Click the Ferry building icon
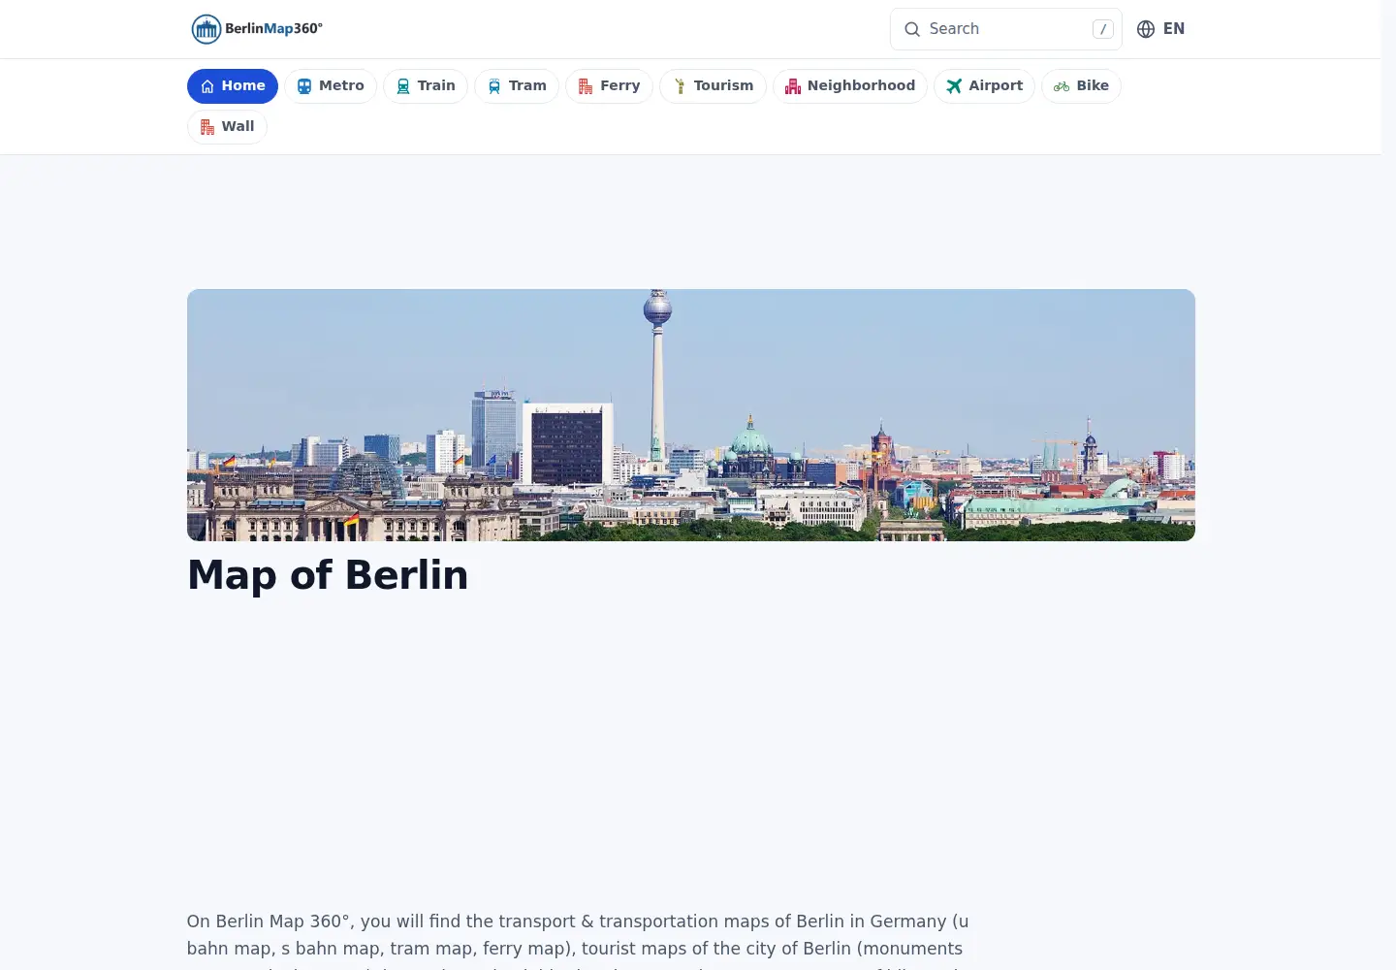 pyautogui.click(x=586, y=86)
